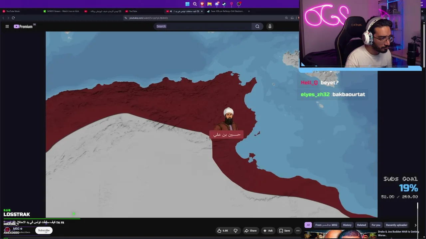Start voice search with the microphone

tap(270, 26)
